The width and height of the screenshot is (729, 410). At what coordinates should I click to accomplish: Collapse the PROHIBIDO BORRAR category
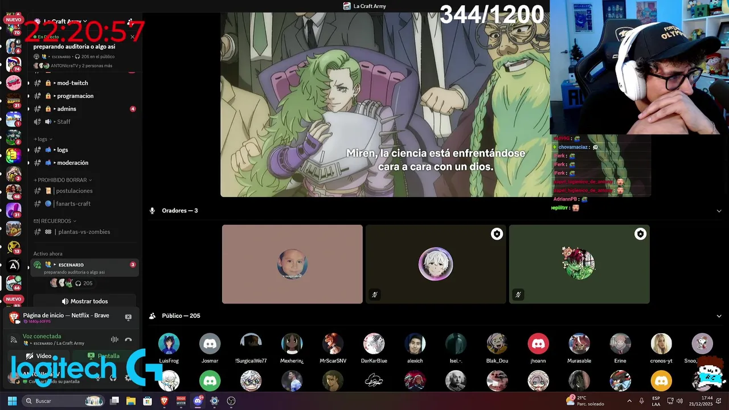[x=63, y=180]
